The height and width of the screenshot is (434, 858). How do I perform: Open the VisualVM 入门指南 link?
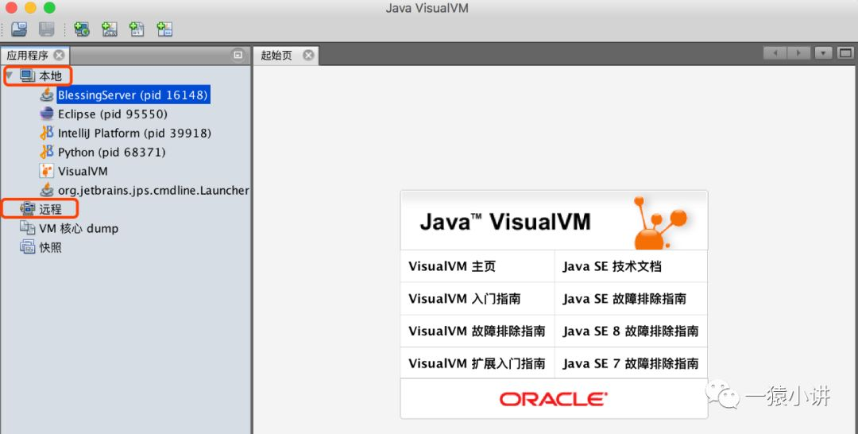(465, 299)
